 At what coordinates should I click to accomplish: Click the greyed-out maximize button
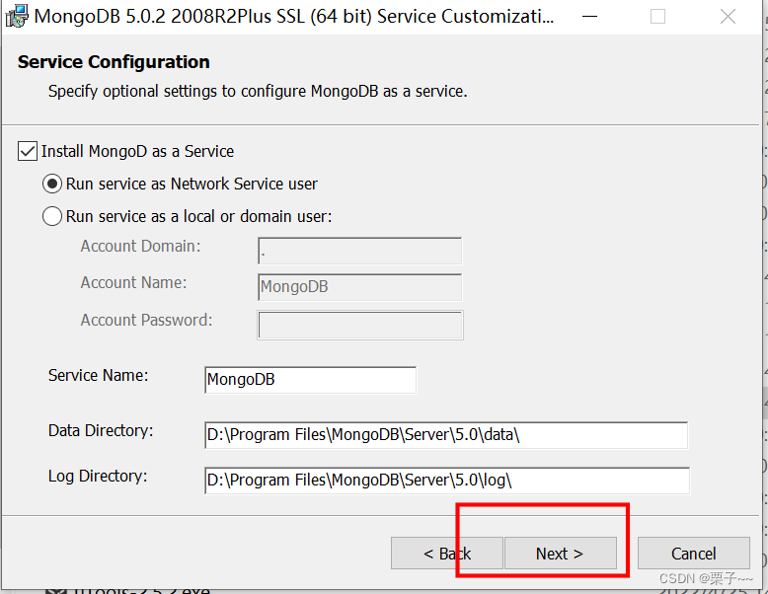[657, 17]
